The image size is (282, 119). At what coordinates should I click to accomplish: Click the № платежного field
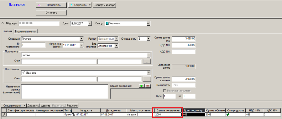(x=33, y=45)
